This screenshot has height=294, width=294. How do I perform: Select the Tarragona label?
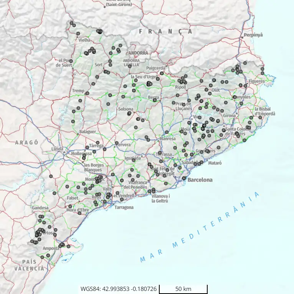point(124,207)
